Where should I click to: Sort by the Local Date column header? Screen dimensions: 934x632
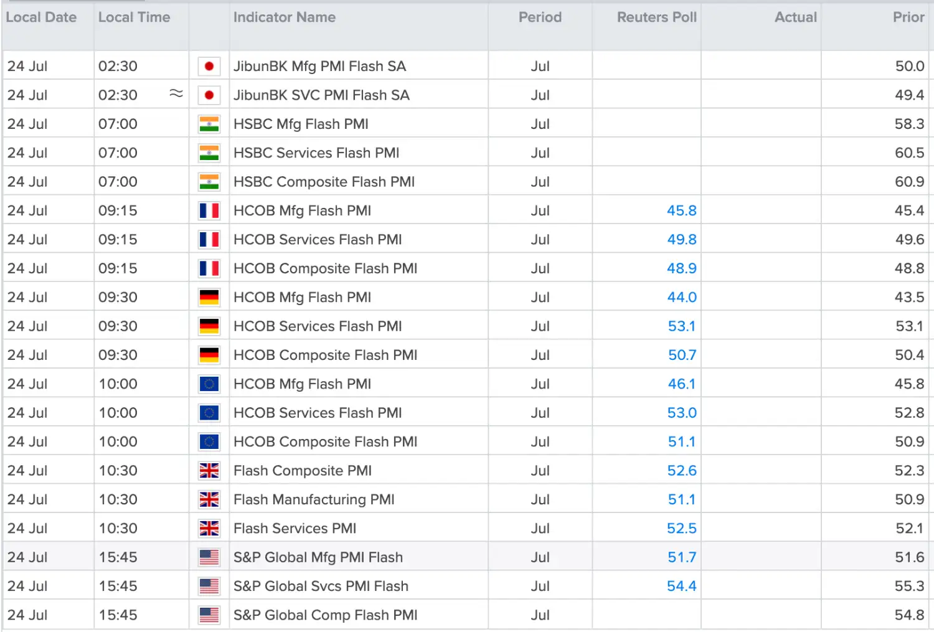(x=41, y=17)
